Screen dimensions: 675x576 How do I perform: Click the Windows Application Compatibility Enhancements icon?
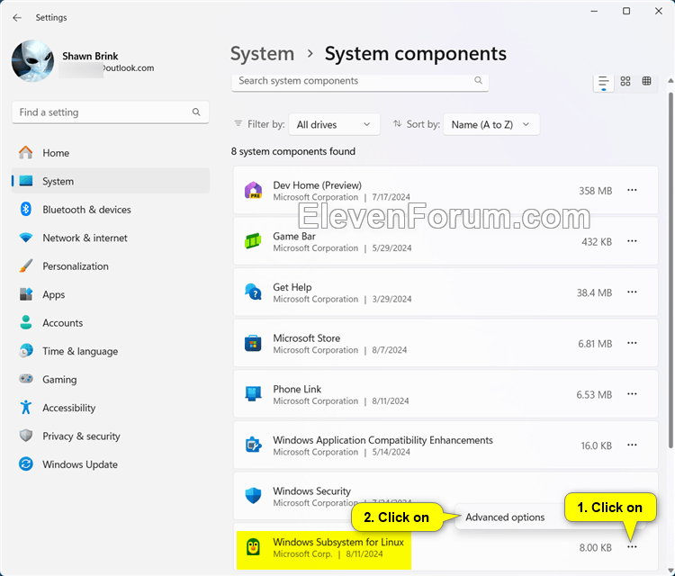click(253, 445)
